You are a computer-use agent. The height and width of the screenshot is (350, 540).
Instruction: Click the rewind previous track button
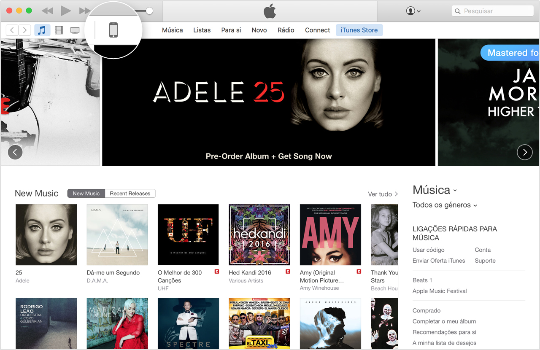pos(47,11)
